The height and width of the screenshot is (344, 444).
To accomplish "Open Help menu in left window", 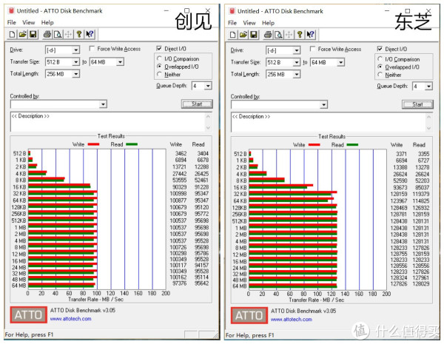I will tap(47, 22).
